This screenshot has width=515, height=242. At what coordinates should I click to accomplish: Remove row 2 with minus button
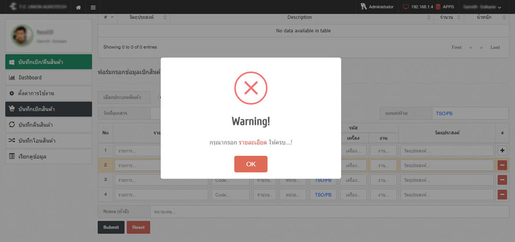click(502, 166)
